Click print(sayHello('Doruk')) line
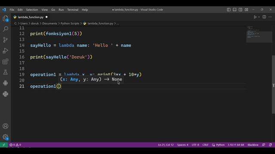The image size is (275, 154). 61,57
